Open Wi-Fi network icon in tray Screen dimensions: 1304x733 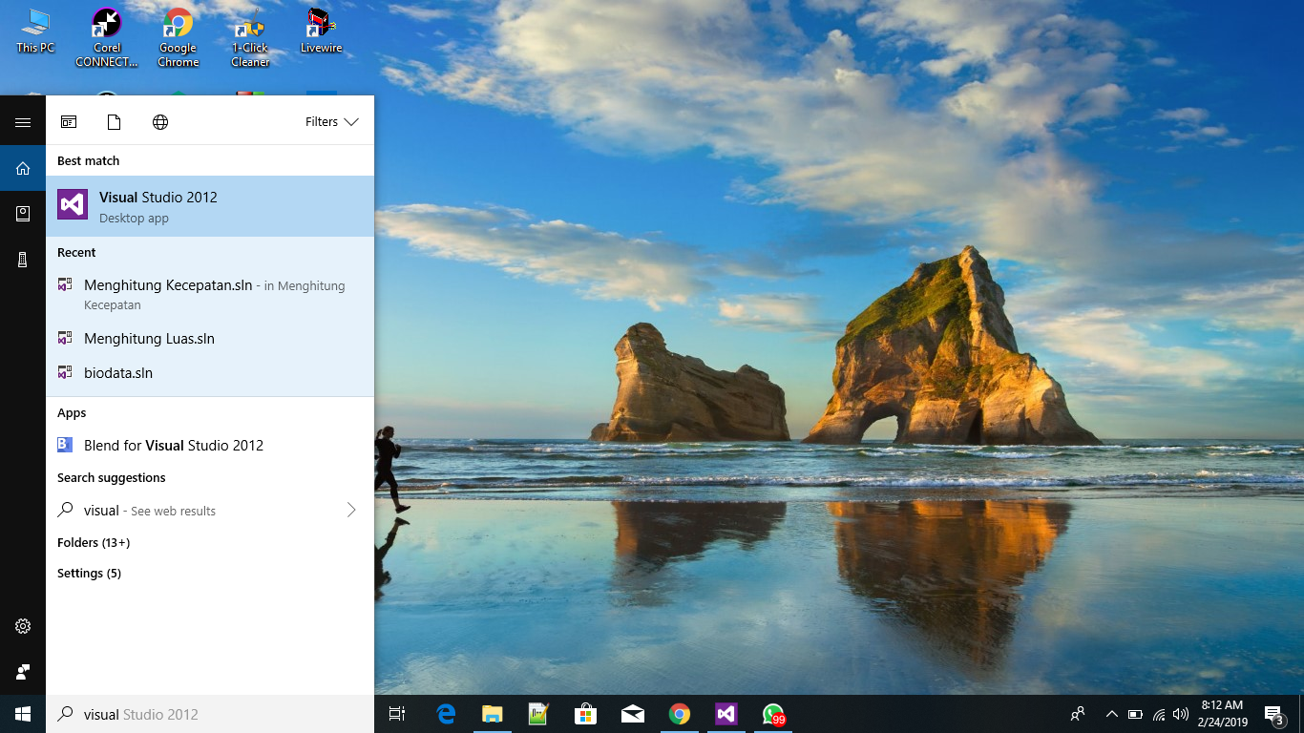[1159, 714]
